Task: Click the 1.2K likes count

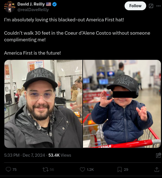Action: tap(90, 169)
